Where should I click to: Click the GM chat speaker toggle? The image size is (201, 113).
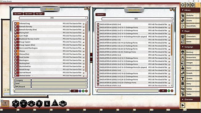point(7,90)
